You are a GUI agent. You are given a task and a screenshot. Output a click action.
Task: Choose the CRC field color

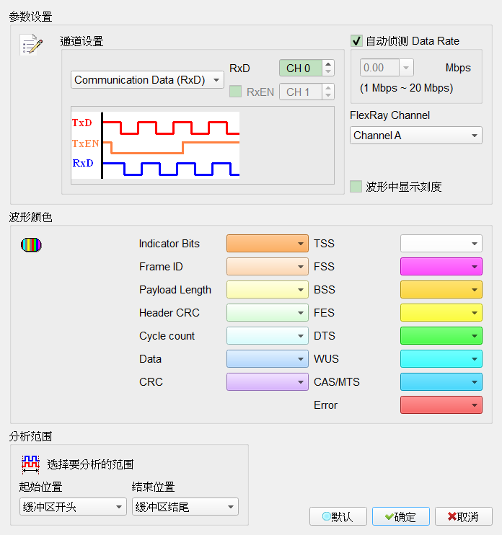click(268, 382)
